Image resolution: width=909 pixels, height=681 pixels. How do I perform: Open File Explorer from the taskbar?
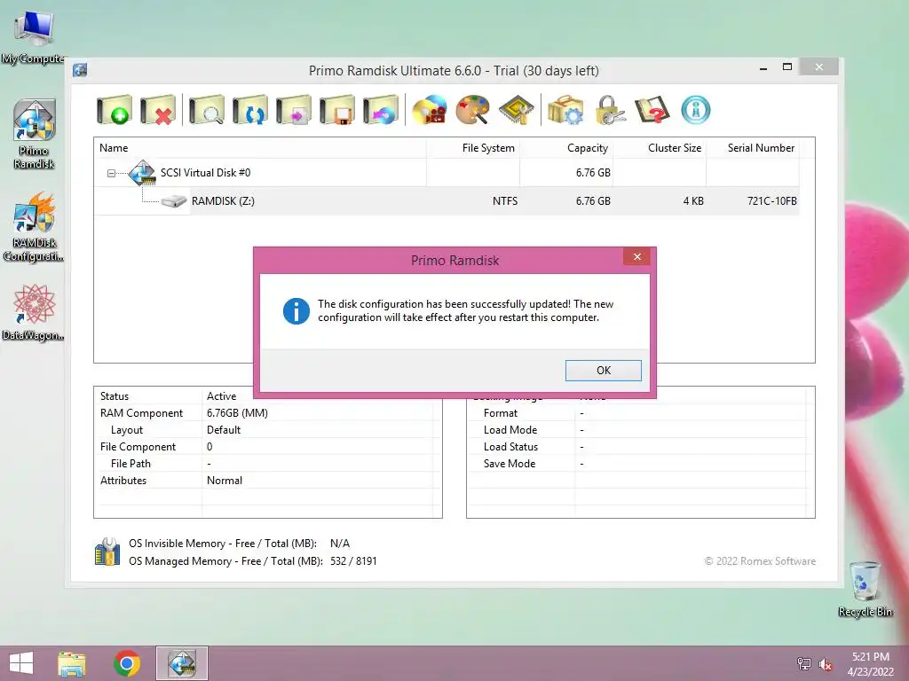tap(72, 663)
